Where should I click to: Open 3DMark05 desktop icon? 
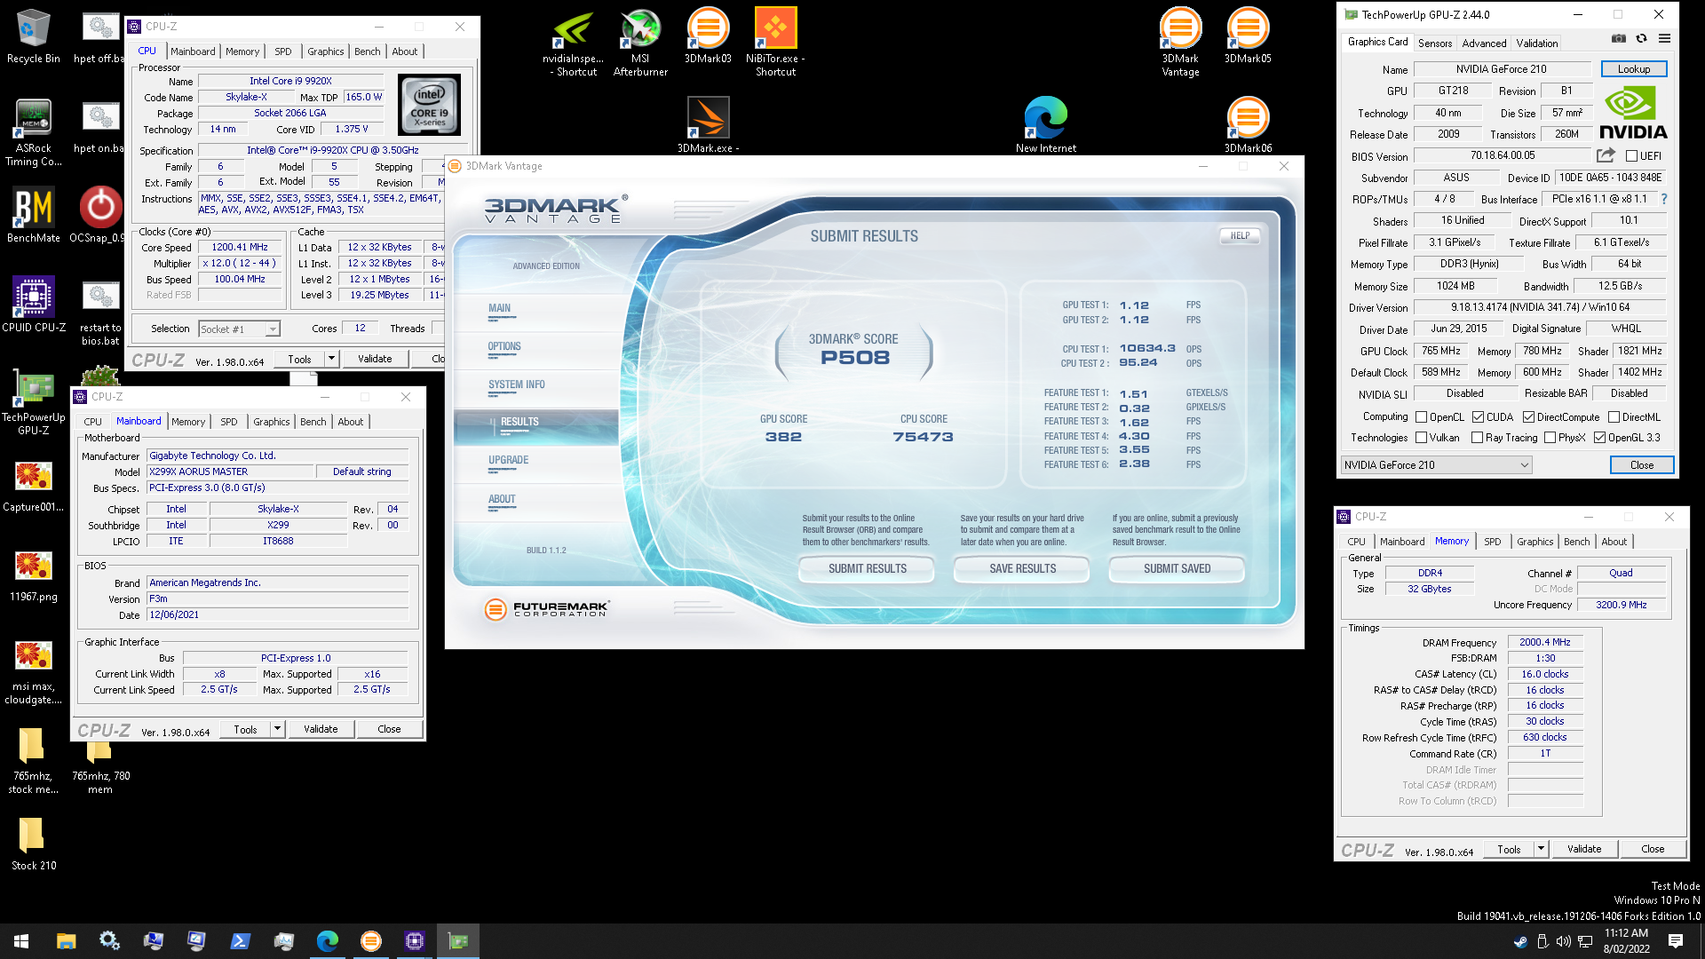[1248, 36]
